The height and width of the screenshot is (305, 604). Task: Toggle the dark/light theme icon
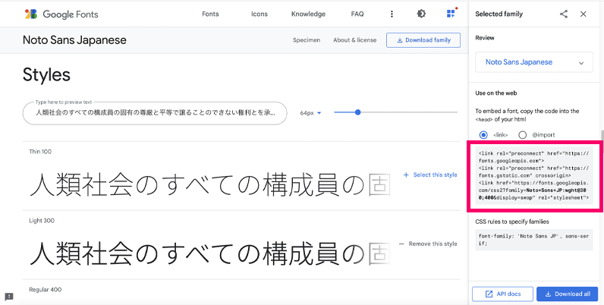pos(422,14)
